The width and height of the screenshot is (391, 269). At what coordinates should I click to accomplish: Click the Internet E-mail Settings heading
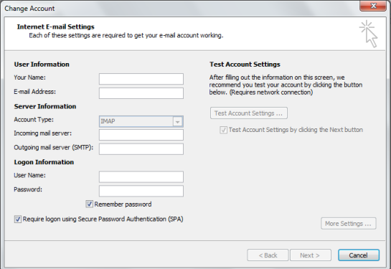(56, 27)
